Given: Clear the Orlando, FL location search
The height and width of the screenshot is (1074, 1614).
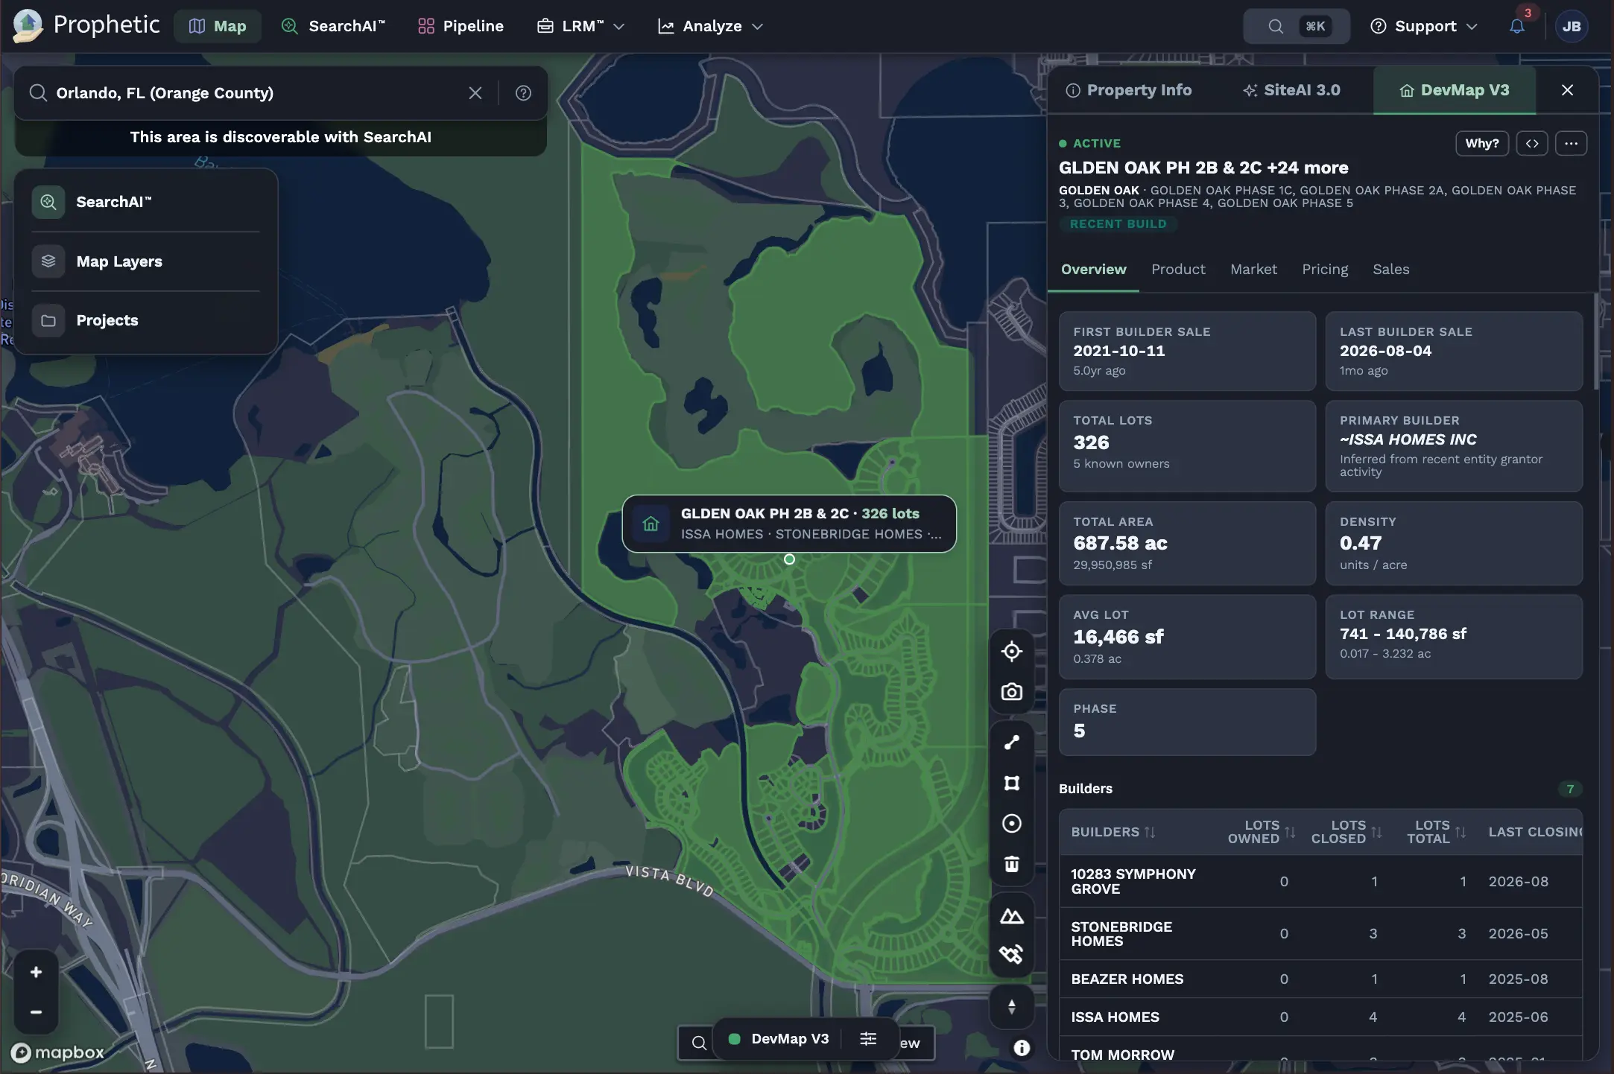Looking at the screenshot, I should tap(475, 93).
